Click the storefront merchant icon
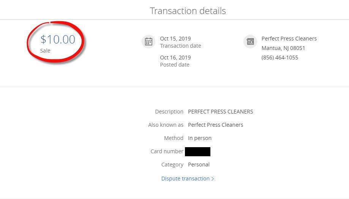Viewport: 349px width, 199px height. 250,42
